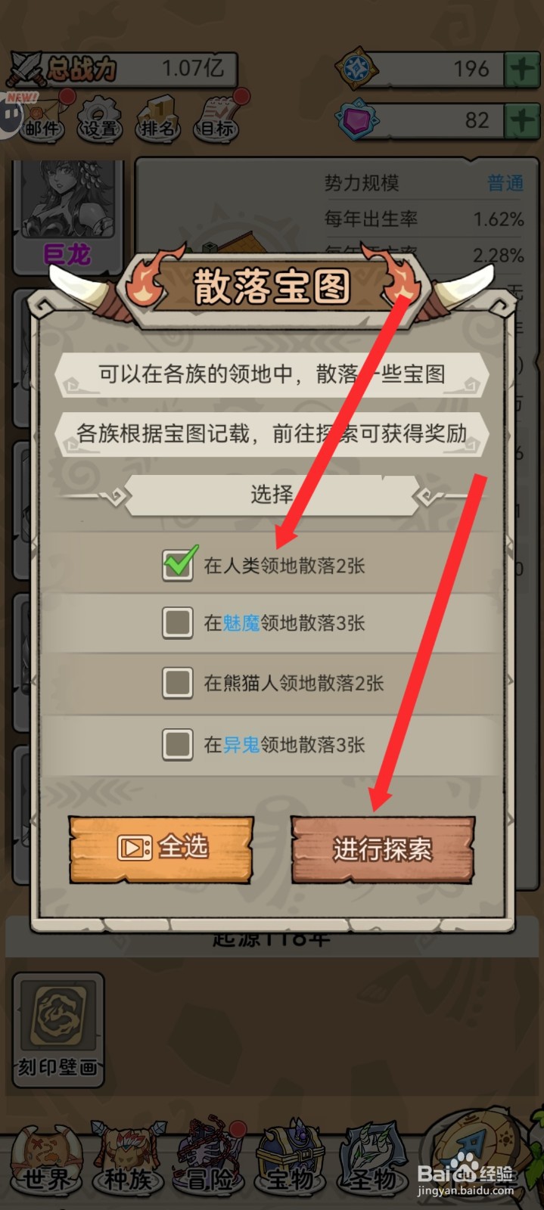Switch to the 种族 bottom tab
The width and height of the screenshot is (544, 1210).
pyautogui.click(x=127, y=1162)
